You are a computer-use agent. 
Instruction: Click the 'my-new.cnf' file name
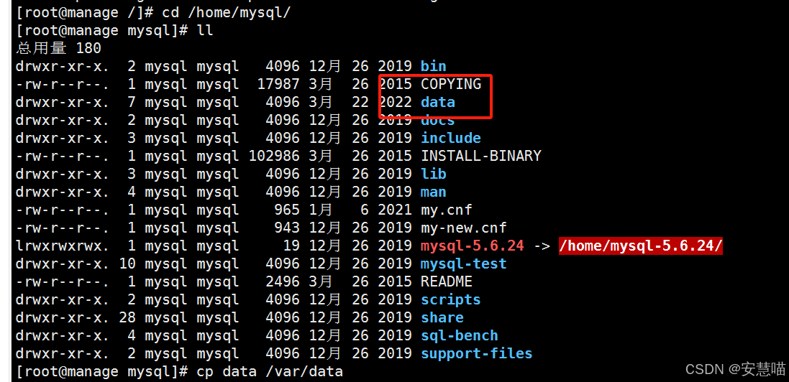pos(463,228)
